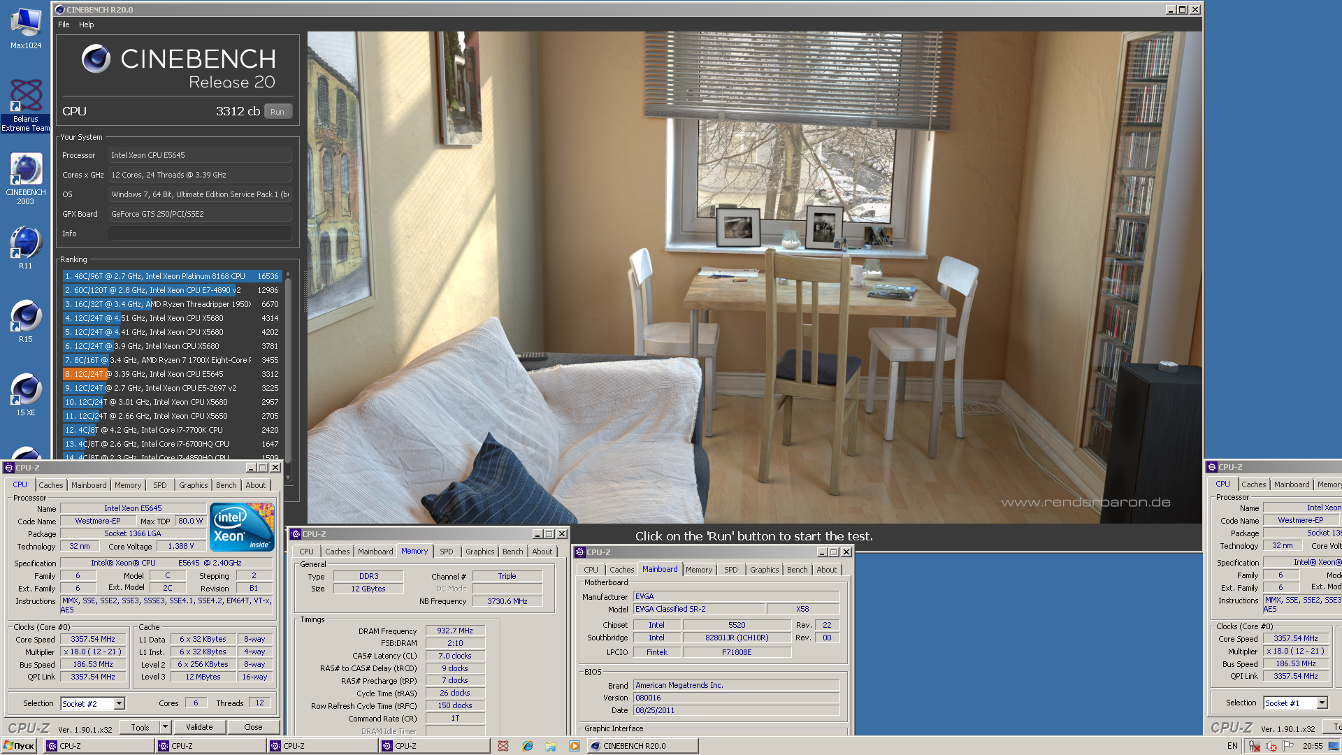Select ranking row Xeon E5-2697 v2 3225

(172, 388)
